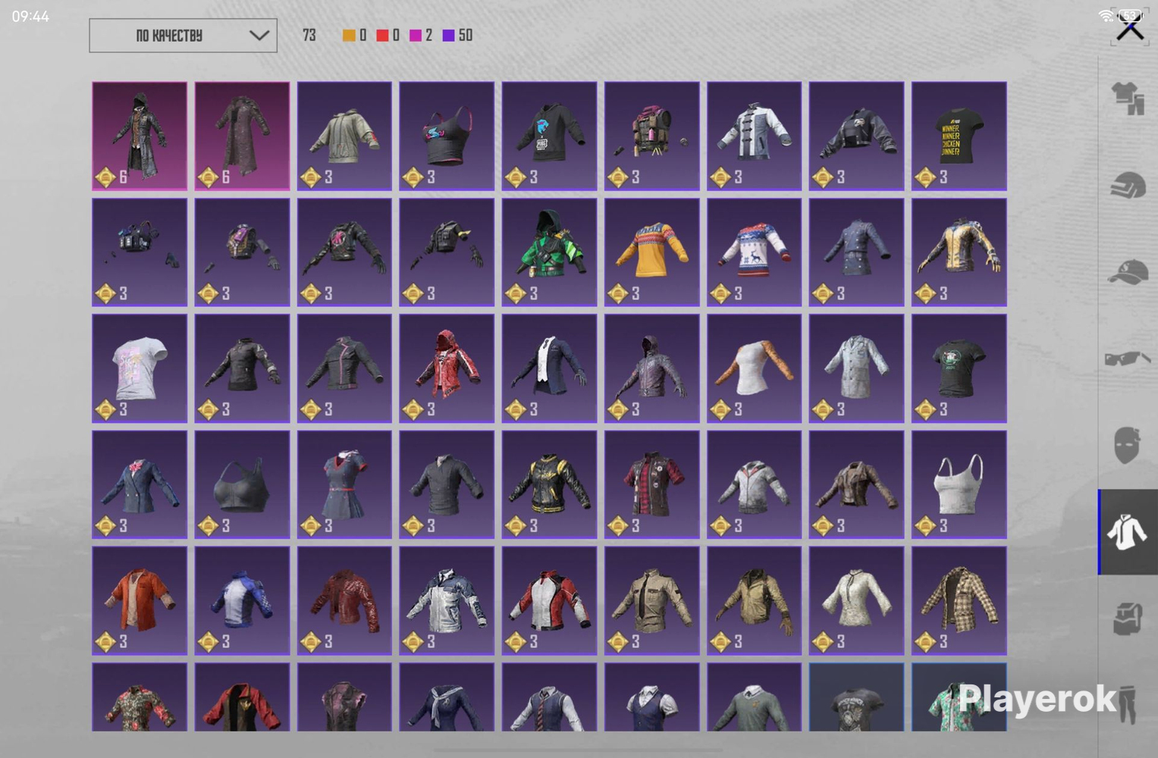1158x758 pixels.
Task: Select the jacket tops category tab
Action: tap(1128, 531)
